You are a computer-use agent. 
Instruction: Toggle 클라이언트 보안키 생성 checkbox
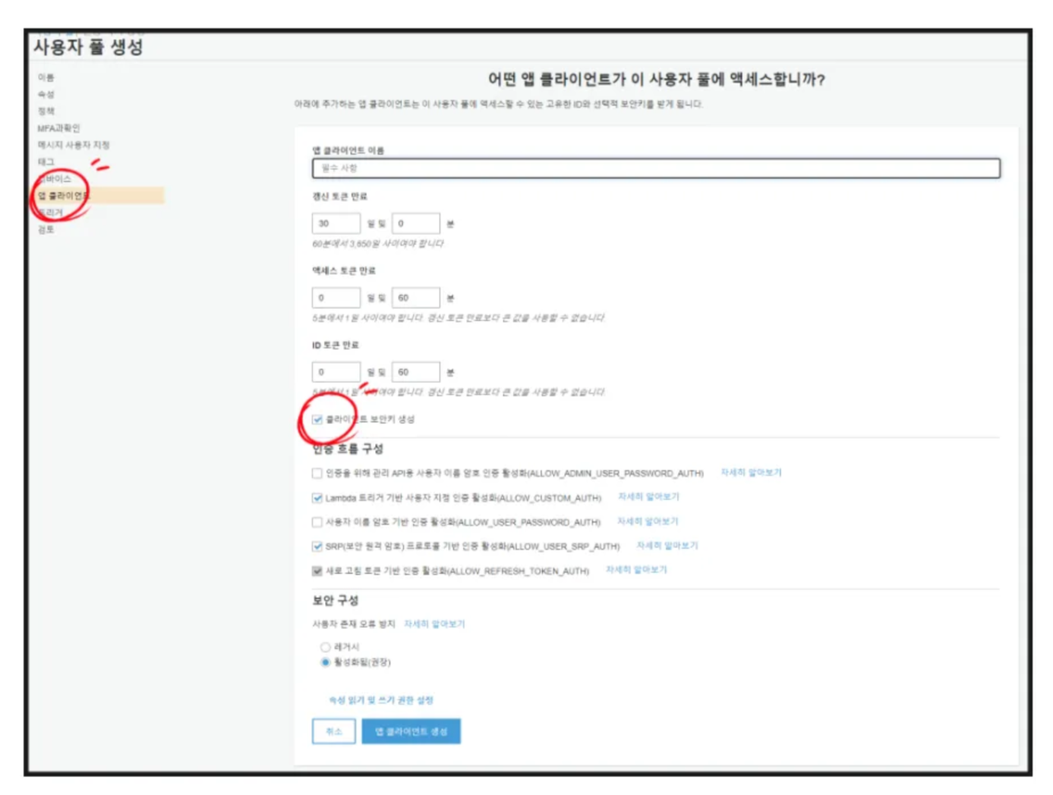point(317,419)
